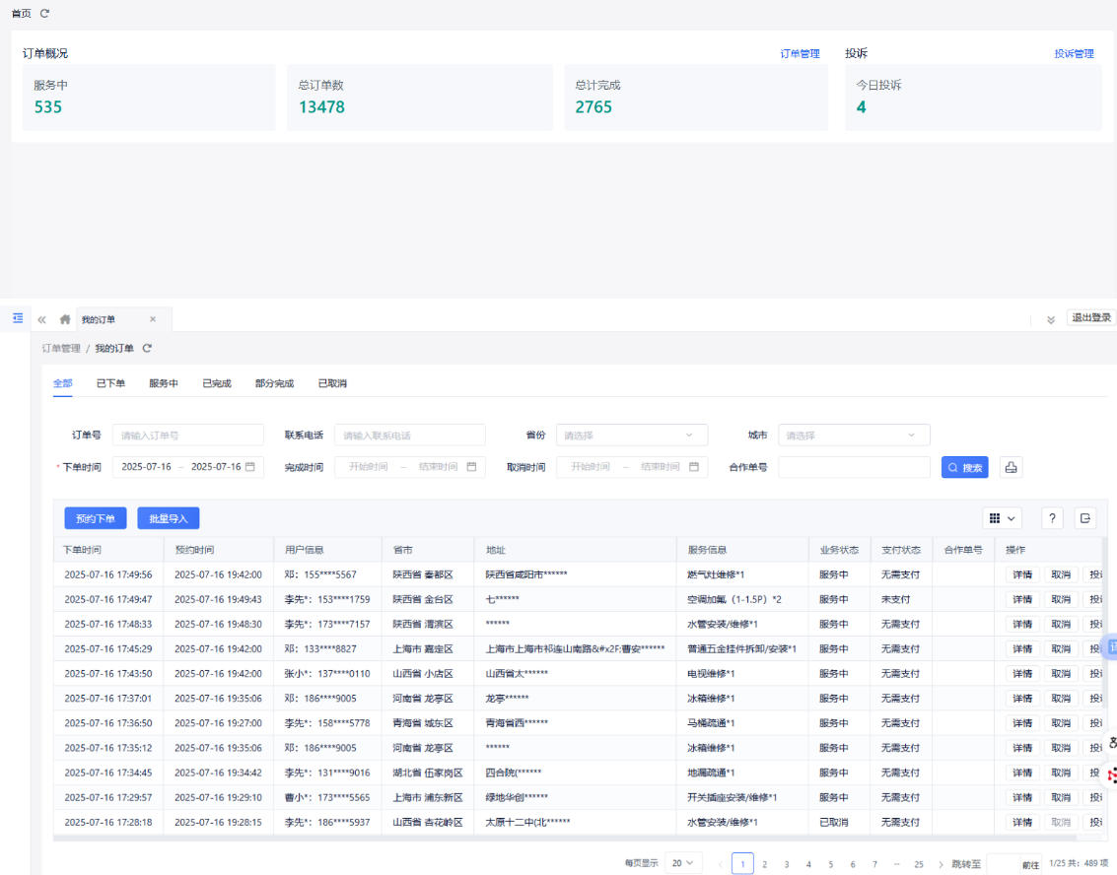This screenshot has height=875, width=1117.
Task: Change page size from 20 dropdown
Action: pyautogui.click(x=683, y=863)
